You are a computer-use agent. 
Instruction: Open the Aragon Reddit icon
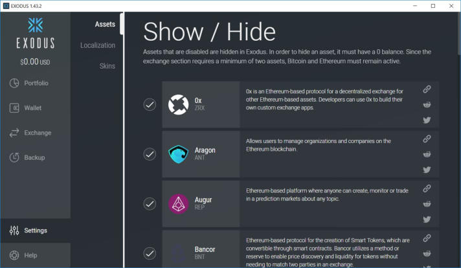click(x=427, y=154)
